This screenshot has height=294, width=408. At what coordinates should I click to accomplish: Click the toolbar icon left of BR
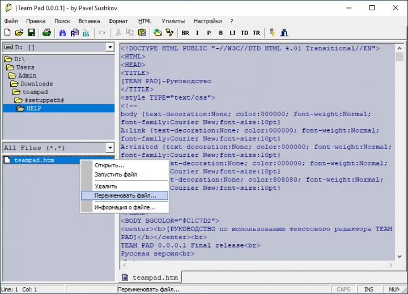click(x=169, y=33)
